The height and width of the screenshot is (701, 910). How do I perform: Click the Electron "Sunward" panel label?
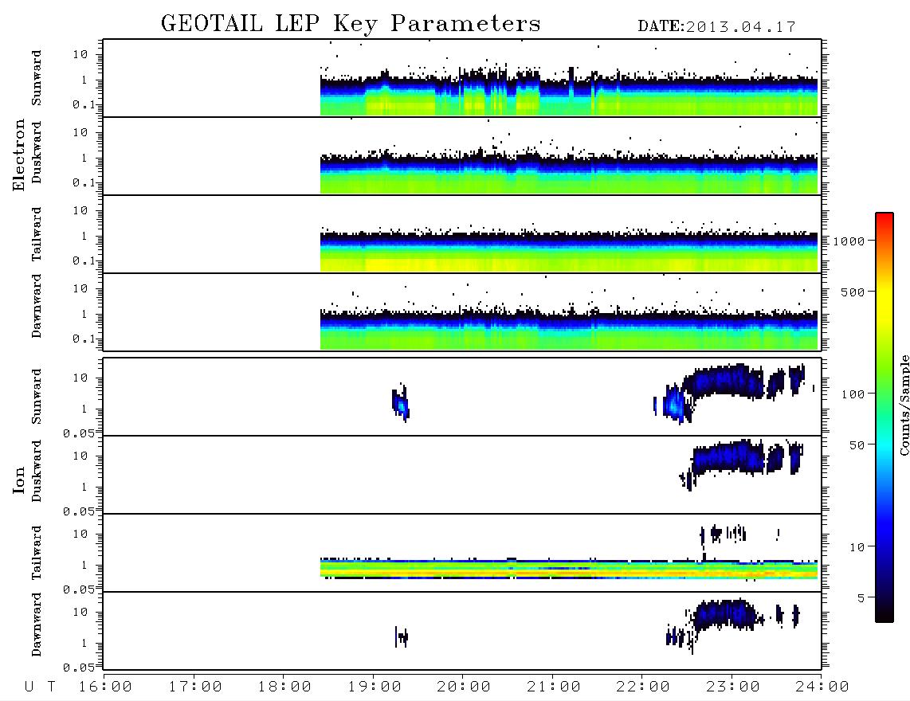pyautogui.click(x=37, y=78)
